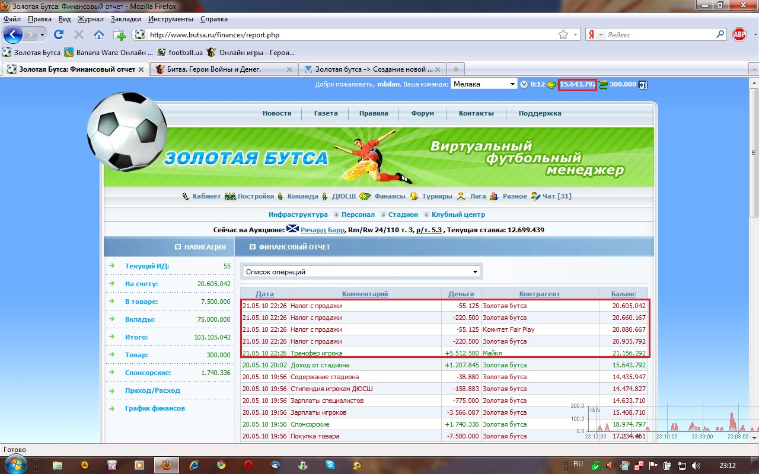Click the Ричард Барр auction player link
Viewport: 759px width, 474px height.
(322, 230)
